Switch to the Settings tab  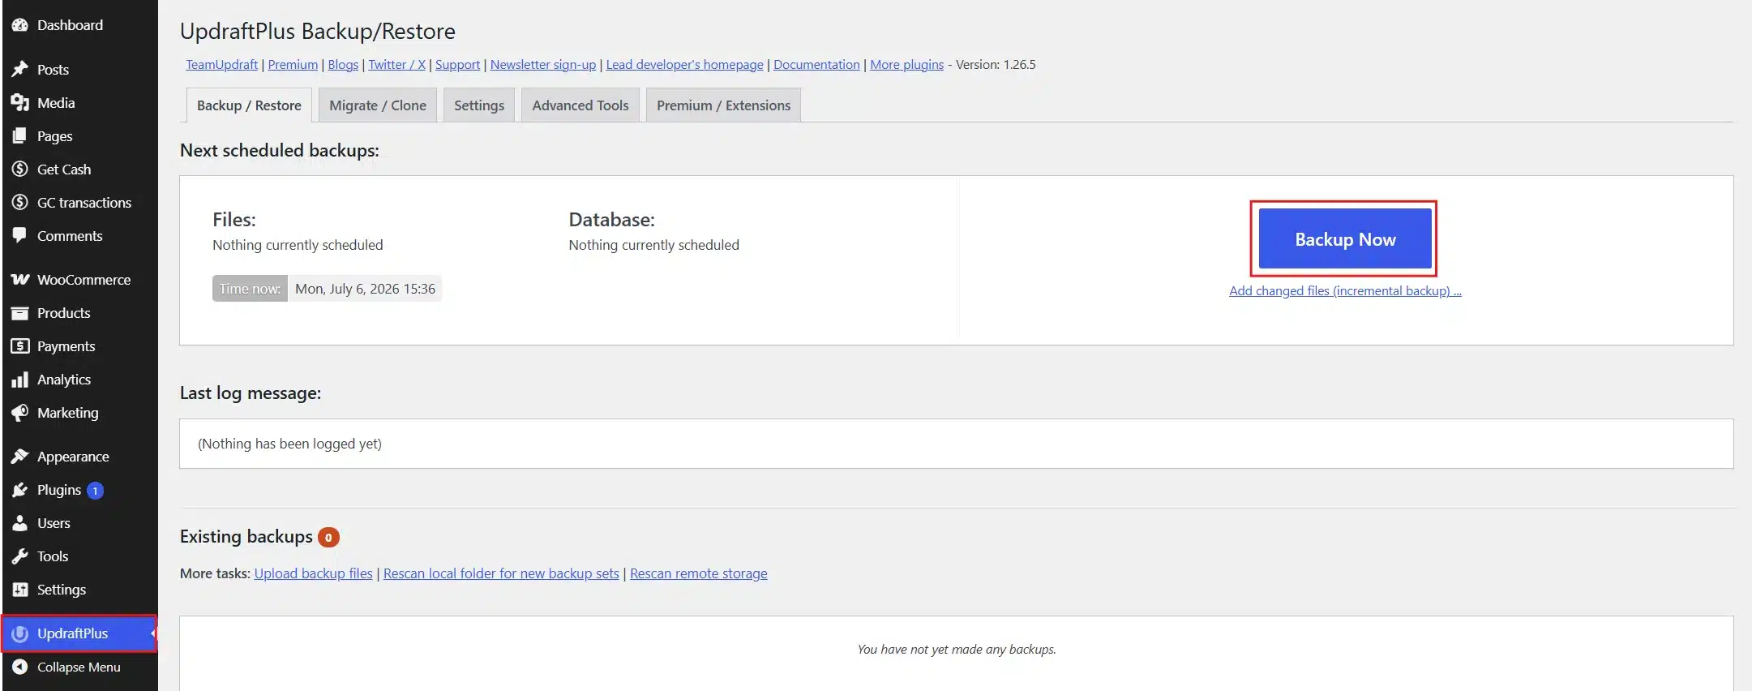479,105
